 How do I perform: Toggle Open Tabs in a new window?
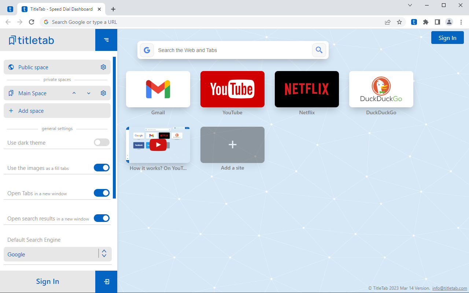click(x=101, y=193)
